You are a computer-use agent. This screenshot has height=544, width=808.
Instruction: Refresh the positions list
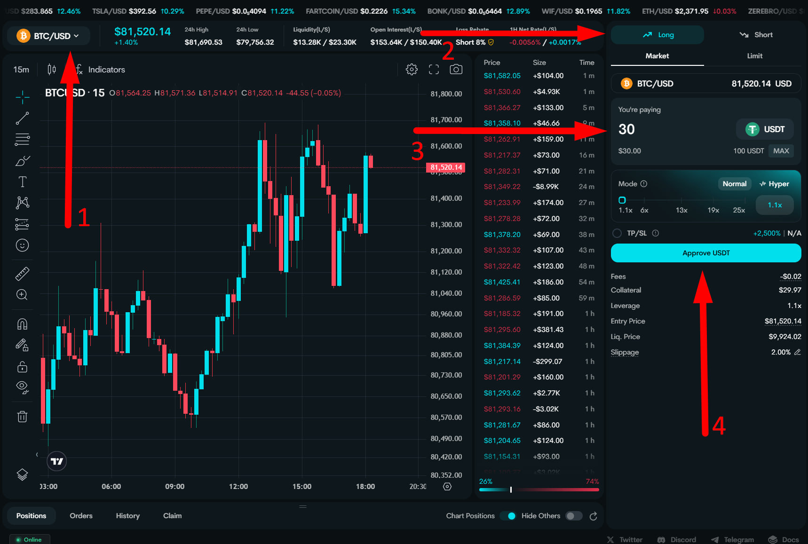(x=593, y=516)
